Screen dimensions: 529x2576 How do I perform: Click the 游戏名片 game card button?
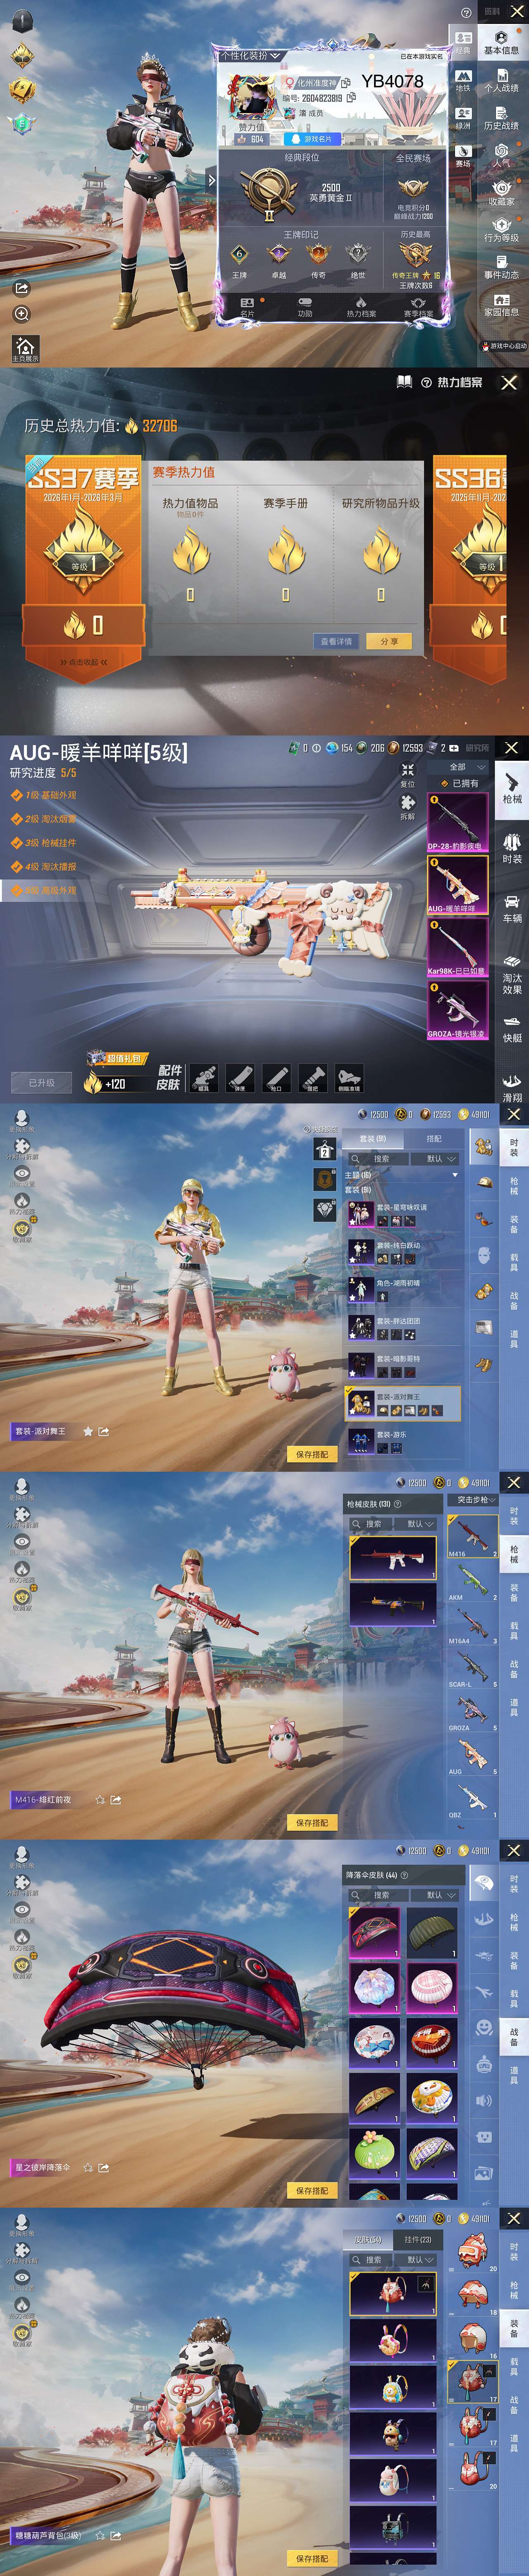coord(312,139)
